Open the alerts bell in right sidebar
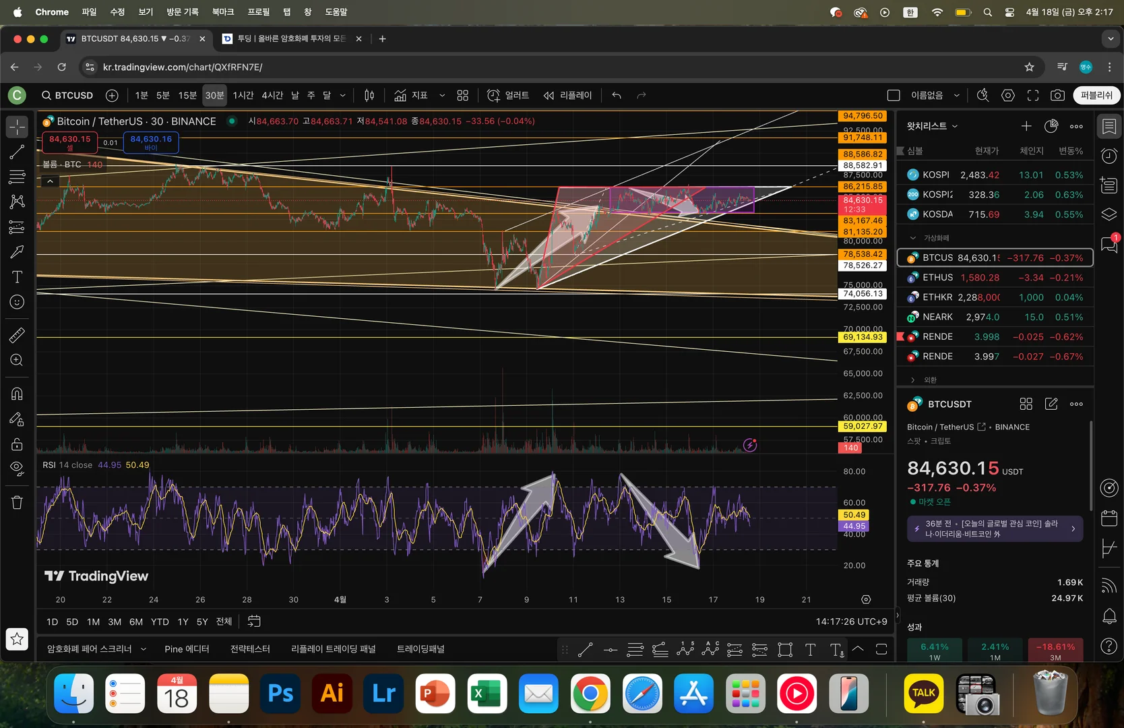This screenshot has width=1124, height=728. [x=1109, y=615]
